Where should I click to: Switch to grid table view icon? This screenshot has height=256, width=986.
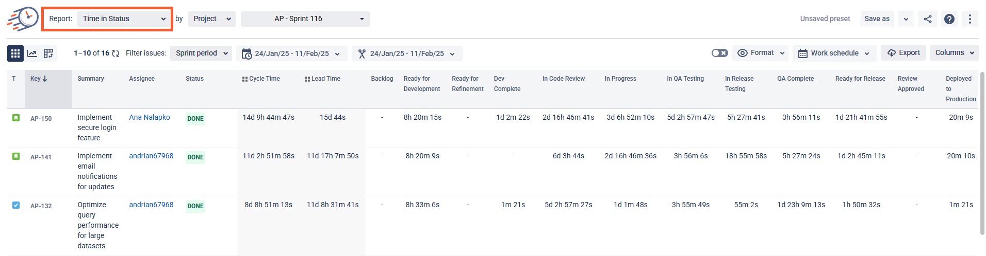[x=15, y=53]
